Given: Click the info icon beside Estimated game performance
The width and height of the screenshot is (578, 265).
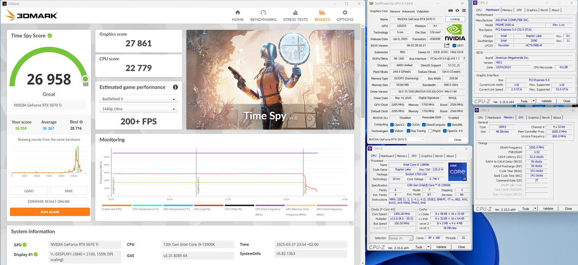Looking at the screenshot, I should click(175, 87).
